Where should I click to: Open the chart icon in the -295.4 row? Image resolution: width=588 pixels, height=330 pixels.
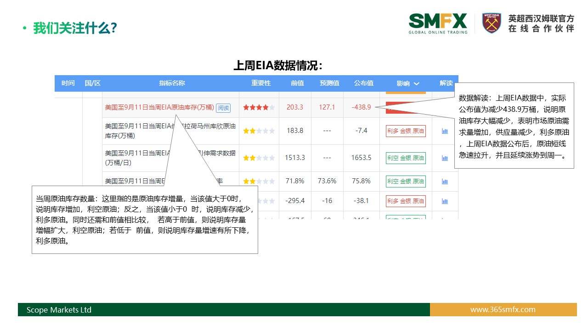point(445,201)
